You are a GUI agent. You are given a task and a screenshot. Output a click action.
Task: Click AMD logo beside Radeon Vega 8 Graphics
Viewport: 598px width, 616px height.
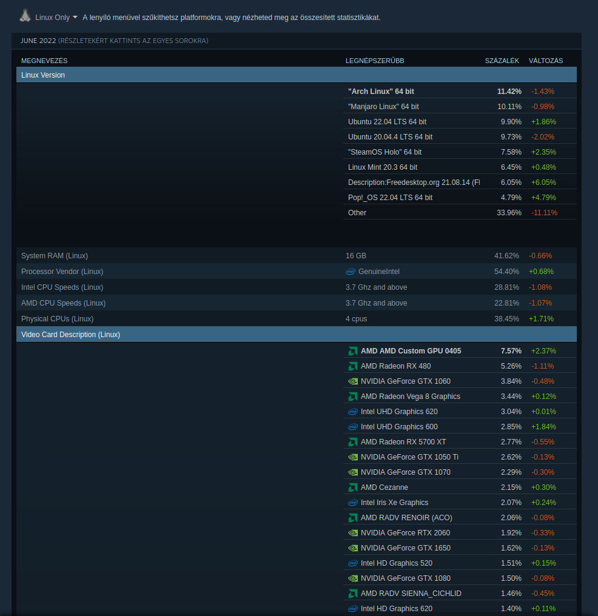tap(353, 397)
